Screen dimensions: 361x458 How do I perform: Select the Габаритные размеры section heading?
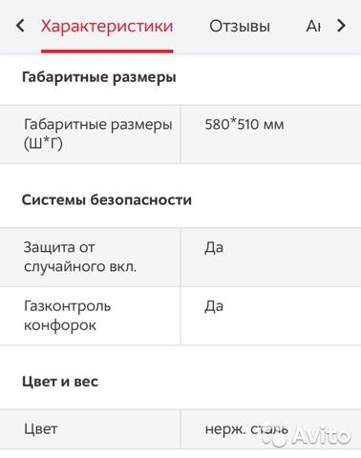coord(98,77)
